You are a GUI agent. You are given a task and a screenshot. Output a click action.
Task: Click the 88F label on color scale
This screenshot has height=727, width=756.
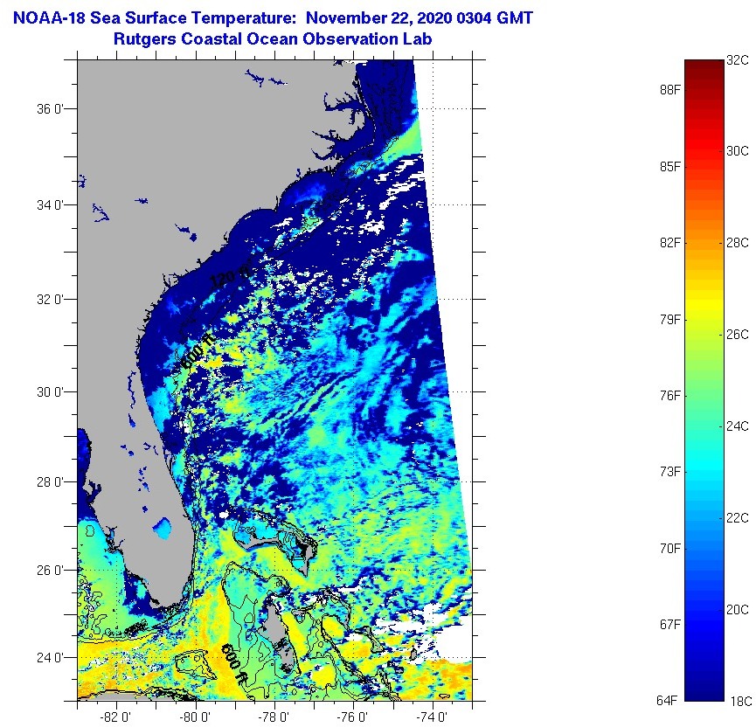(x=670, y=90)
